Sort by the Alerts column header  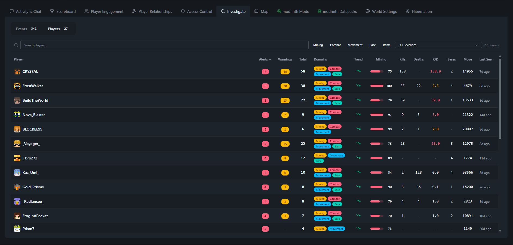tap(265, 59)
